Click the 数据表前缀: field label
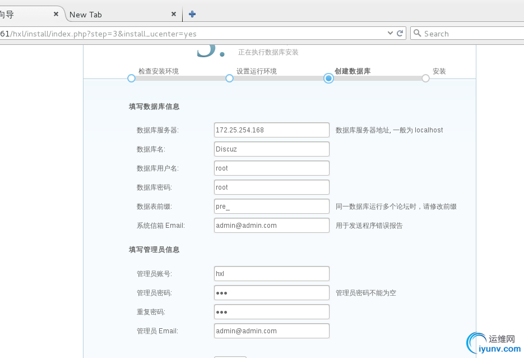The height and width of the screenshot is (358, 524). [154, 206]
